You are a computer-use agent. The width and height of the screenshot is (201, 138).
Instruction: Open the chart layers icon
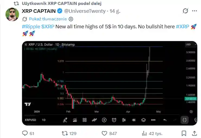tap(143, 120)
